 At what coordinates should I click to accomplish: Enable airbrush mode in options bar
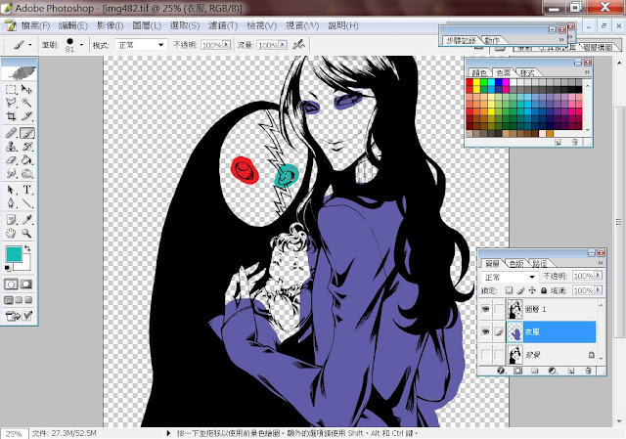click(x=298, y=45)
